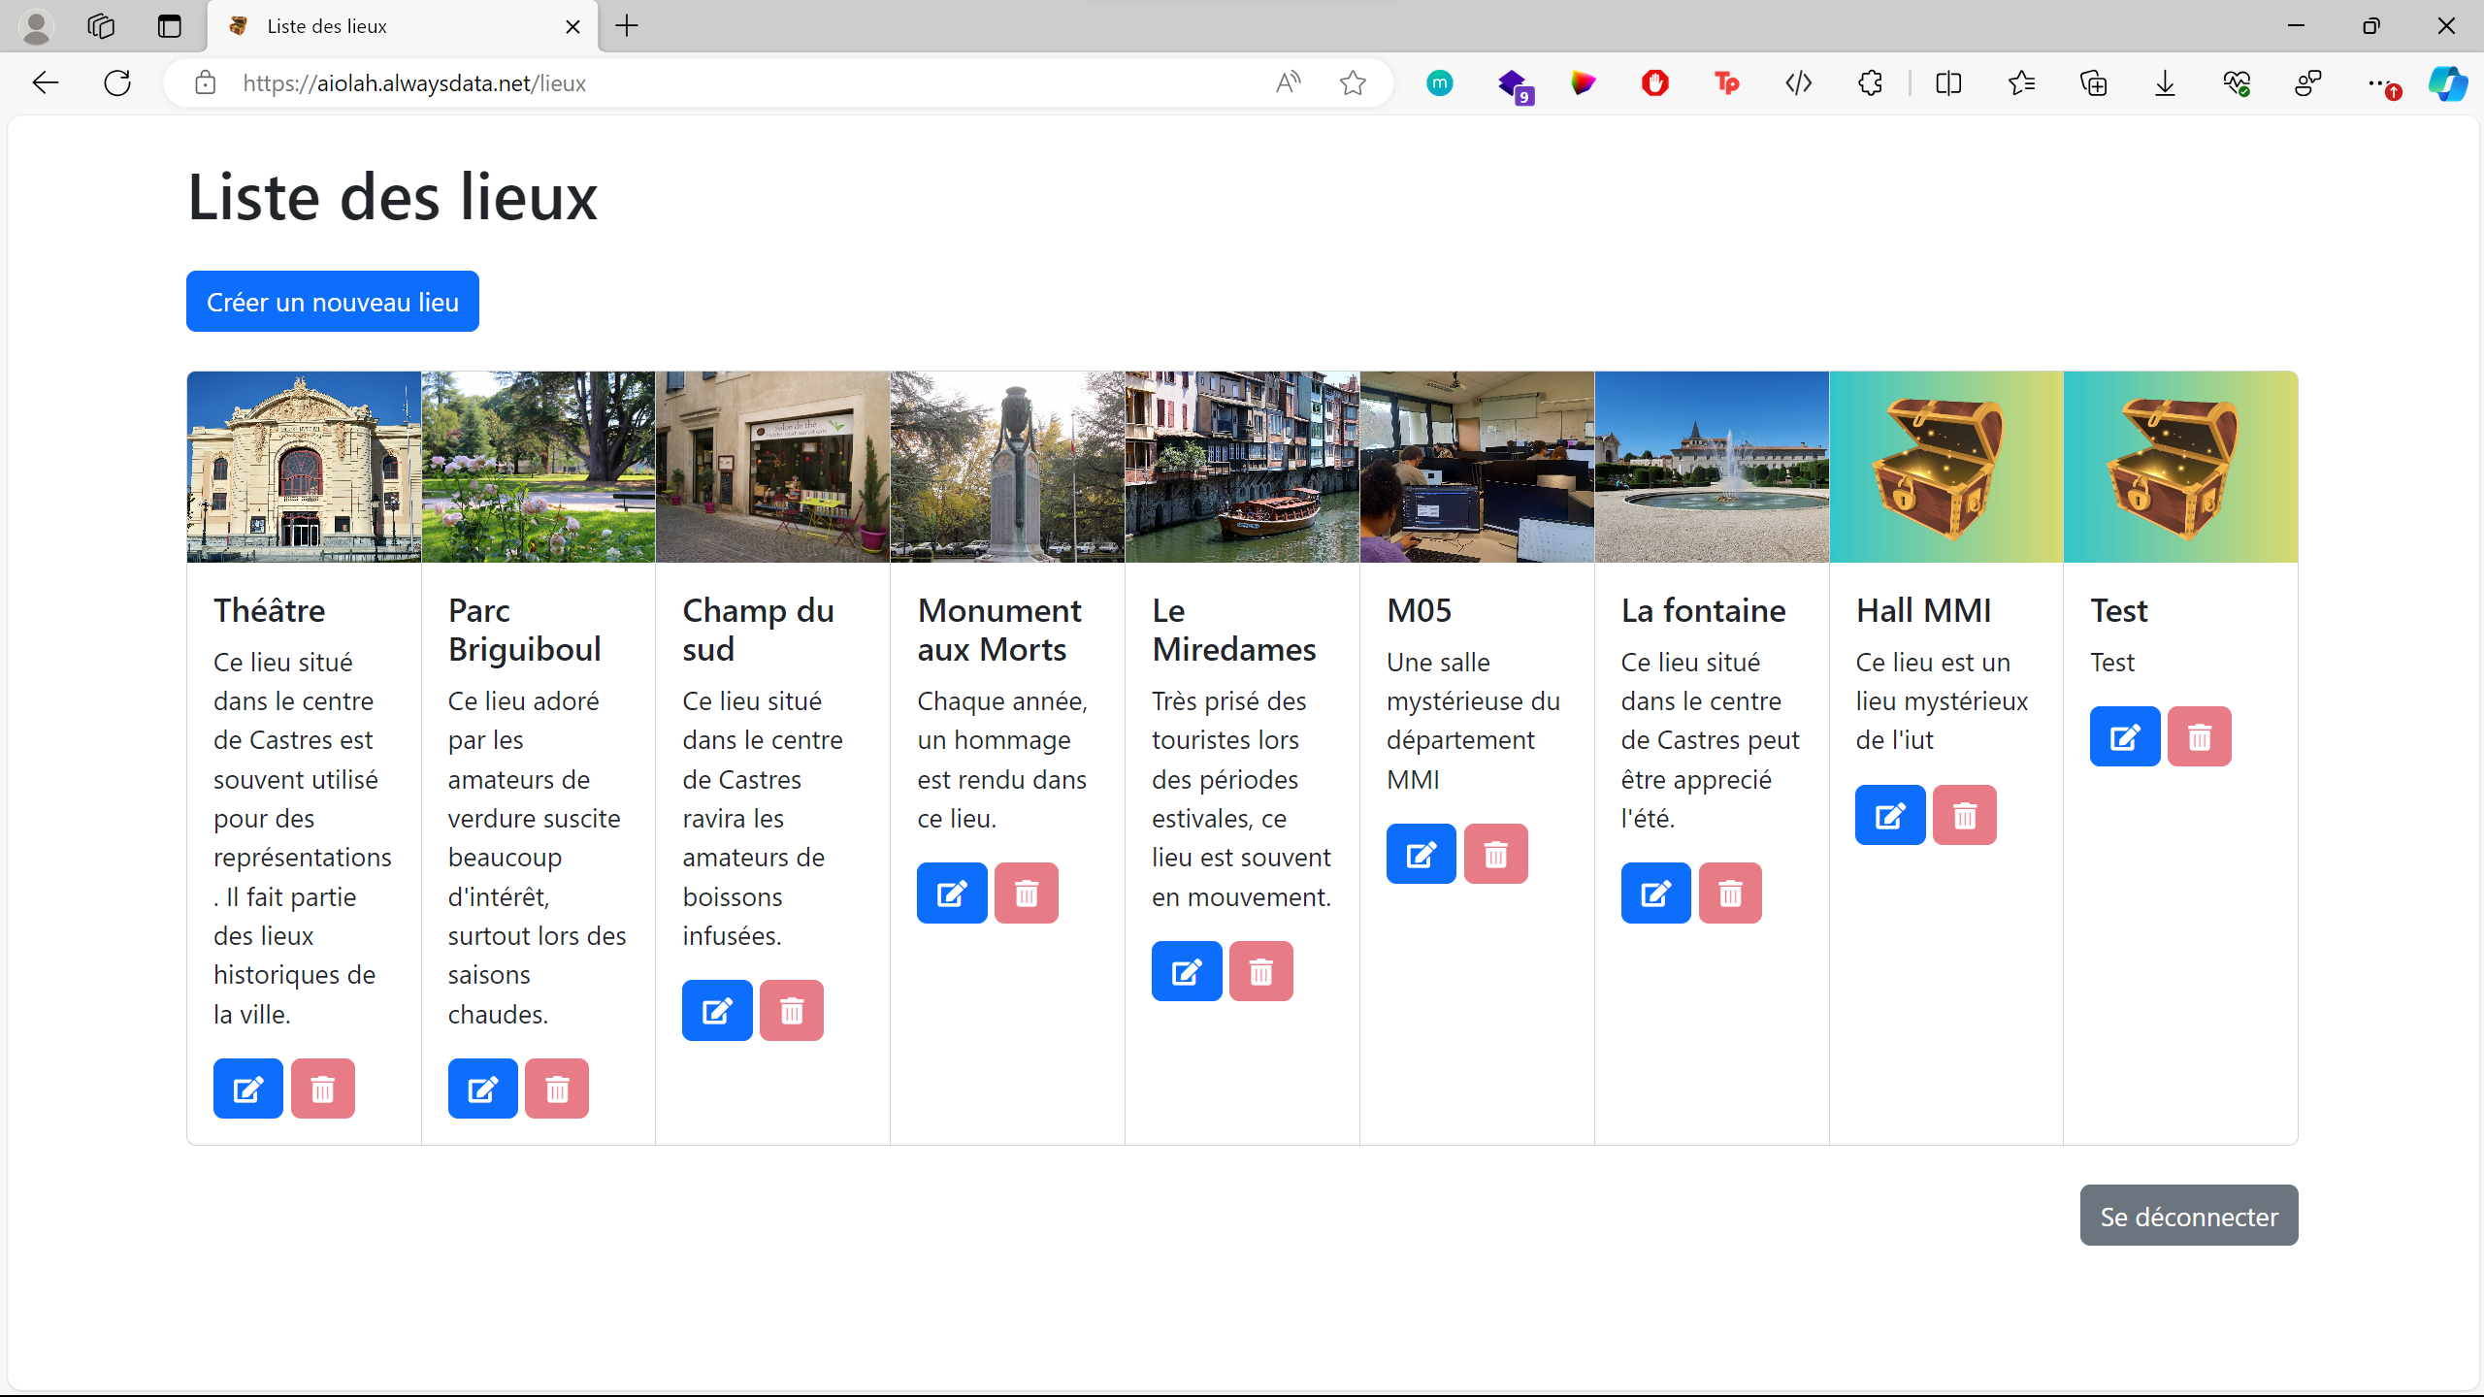Click Créer un nouveau lieu button

(x=332, y=302)
